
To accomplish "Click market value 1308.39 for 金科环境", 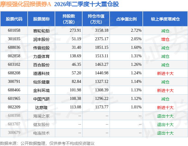I will (102, 90).
